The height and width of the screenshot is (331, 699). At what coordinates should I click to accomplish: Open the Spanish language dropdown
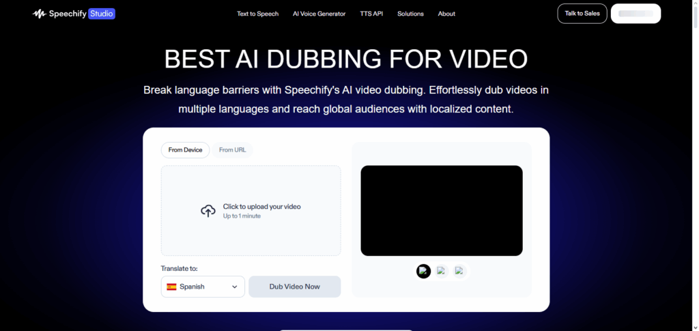(203, 287)
